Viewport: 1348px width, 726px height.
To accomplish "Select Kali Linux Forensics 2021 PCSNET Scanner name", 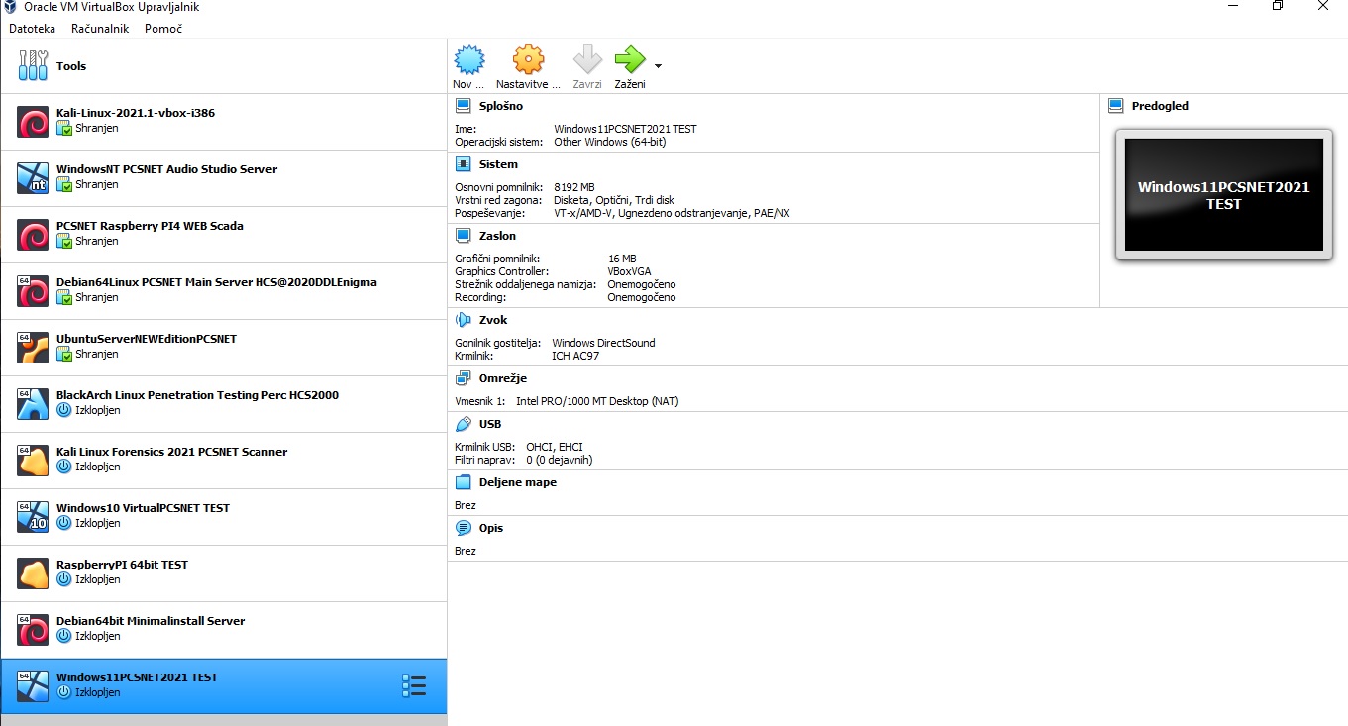I will click(x=172, y=452).
